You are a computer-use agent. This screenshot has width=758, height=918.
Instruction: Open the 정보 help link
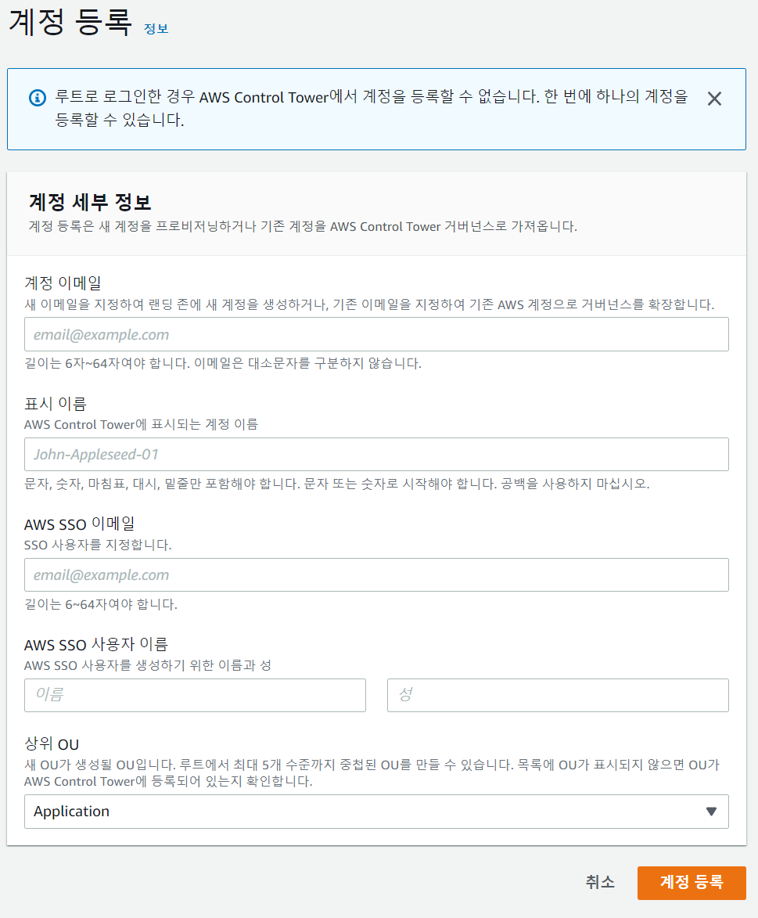point(156,29)
